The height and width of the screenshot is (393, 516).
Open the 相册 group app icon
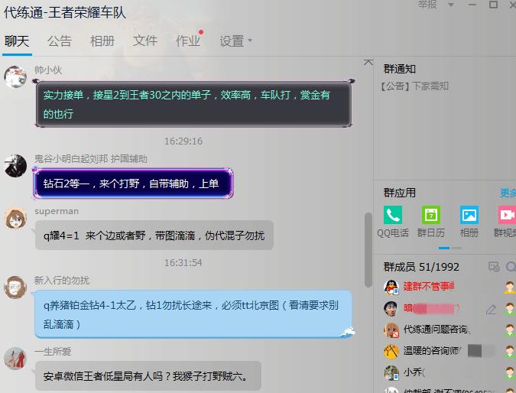(x=469, y=221)
